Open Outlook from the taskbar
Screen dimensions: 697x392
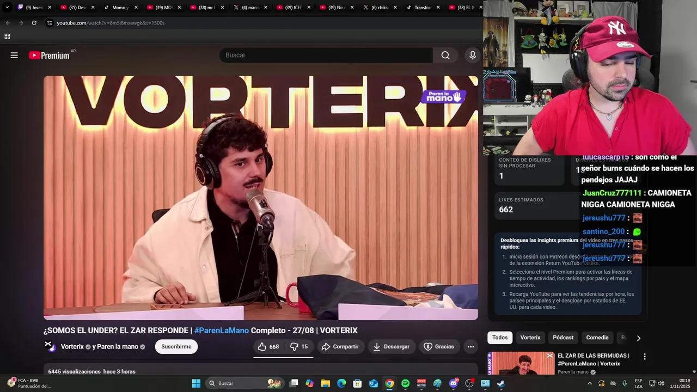pyautogui.click(x=374, y=383)
